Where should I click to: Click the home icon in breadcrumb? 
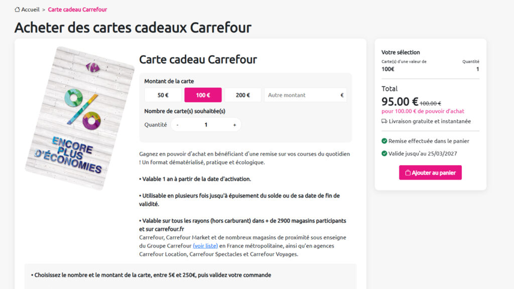(x=18, y=10)
